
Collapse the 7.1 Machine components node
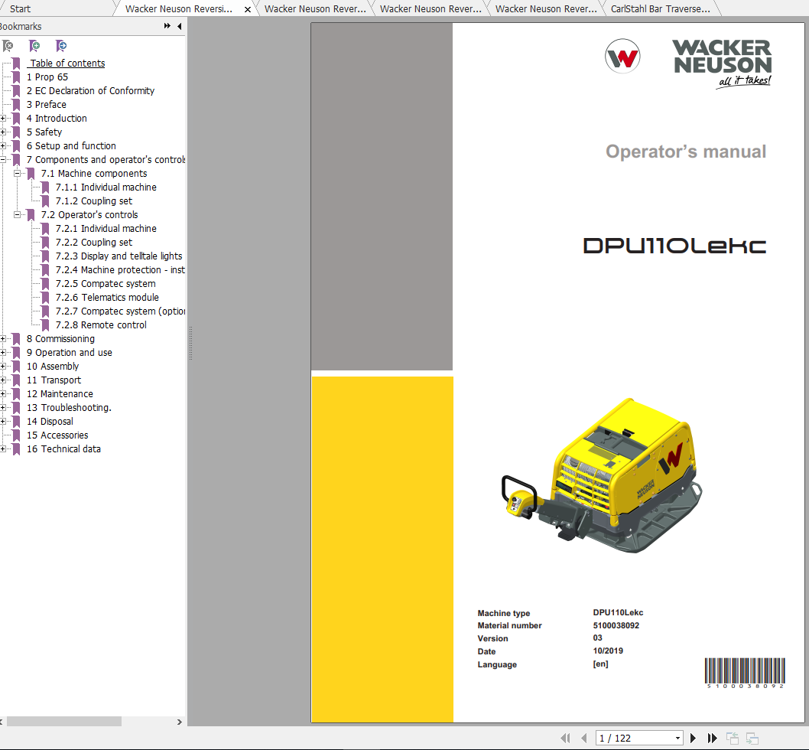[17, 174]
